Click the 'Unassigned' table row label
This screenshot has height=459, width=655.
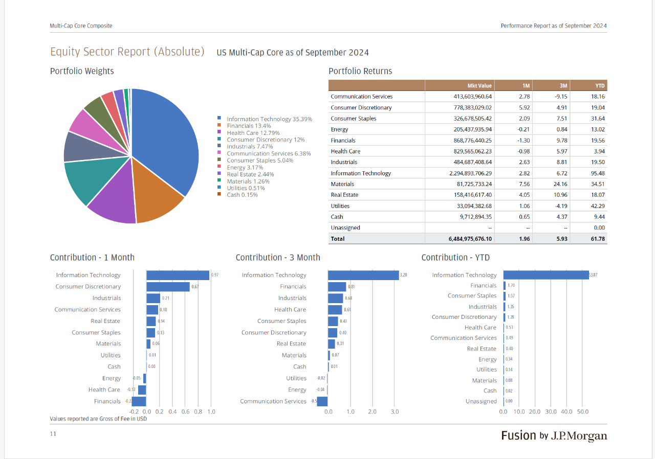click(x=345, y=228)
